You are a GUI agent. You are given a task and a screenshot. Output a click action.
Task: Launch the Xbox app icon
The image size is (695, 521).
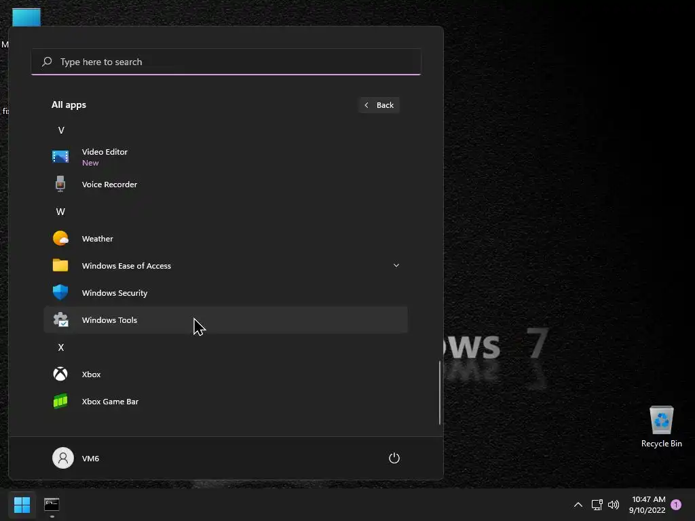(x=60, y=374)
